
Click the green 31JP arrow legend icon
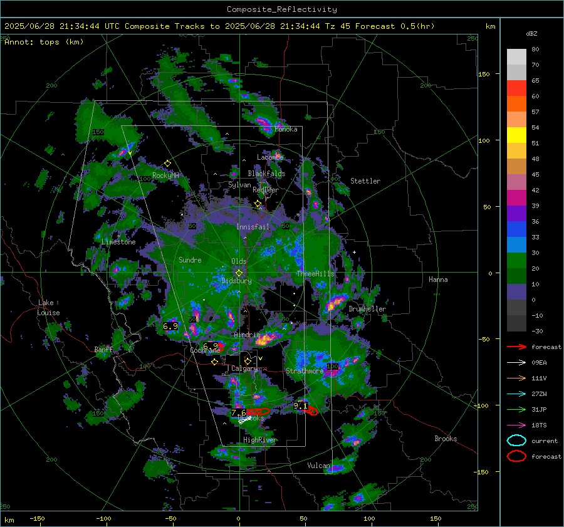click(516, 409)
